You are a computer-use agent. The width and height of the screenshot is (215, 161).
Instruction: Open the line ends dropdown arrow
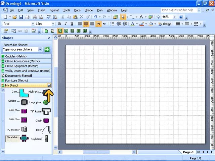click(201, 24)
